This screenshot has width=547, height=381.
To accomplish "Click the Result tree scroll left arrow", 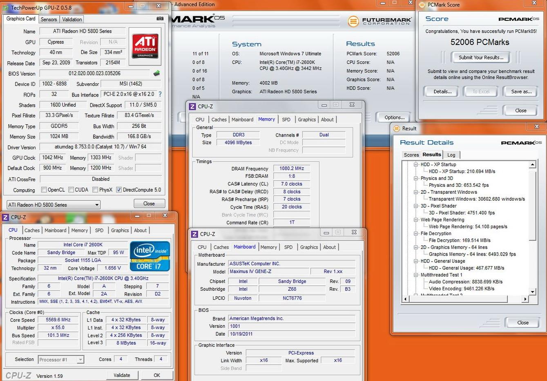I will 406,299.
